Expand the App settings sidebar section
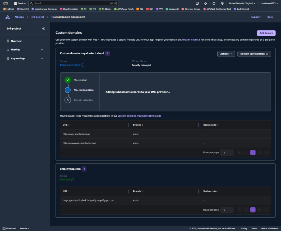The image size is (281, 231). tap(25, 58)
